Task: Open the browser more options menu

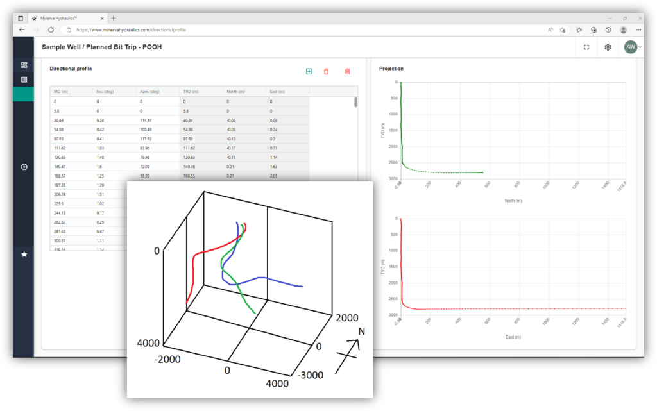Action: (x=638, y=29)
